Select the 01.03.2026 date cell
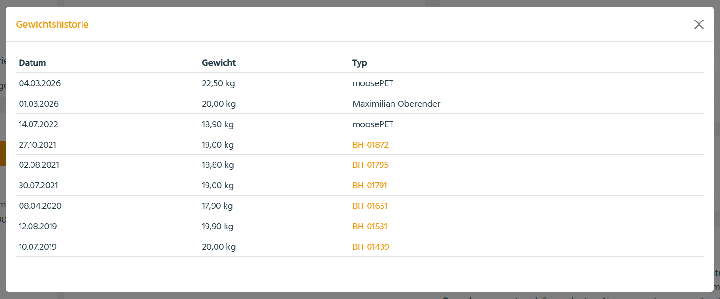 pyautogui.click(x=39, y=104)
